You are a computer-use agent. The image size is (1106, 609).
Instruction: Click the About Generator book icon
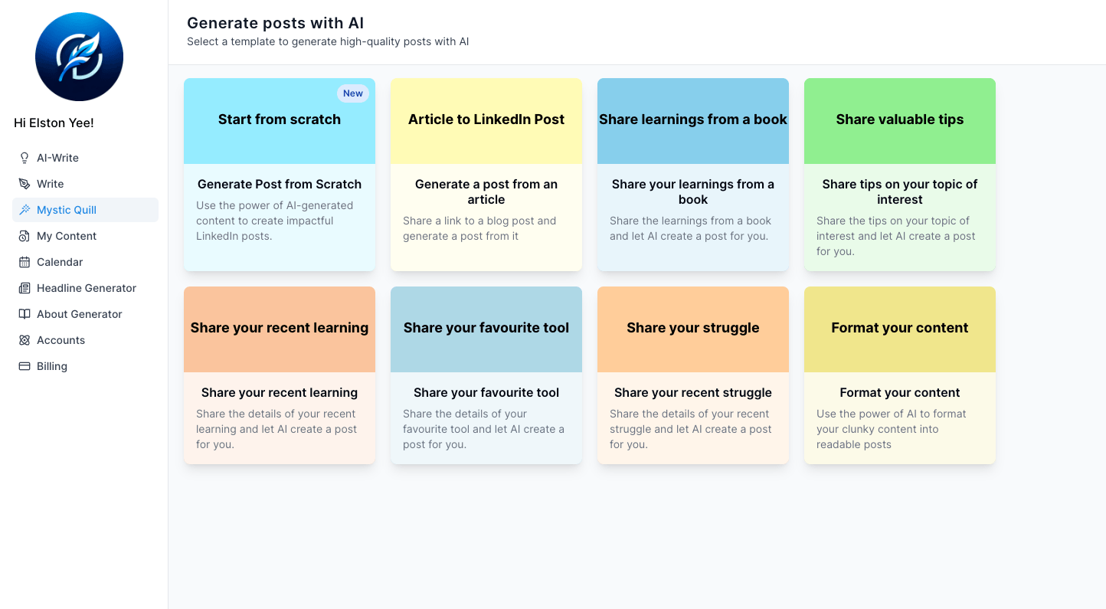click(25, 314)
